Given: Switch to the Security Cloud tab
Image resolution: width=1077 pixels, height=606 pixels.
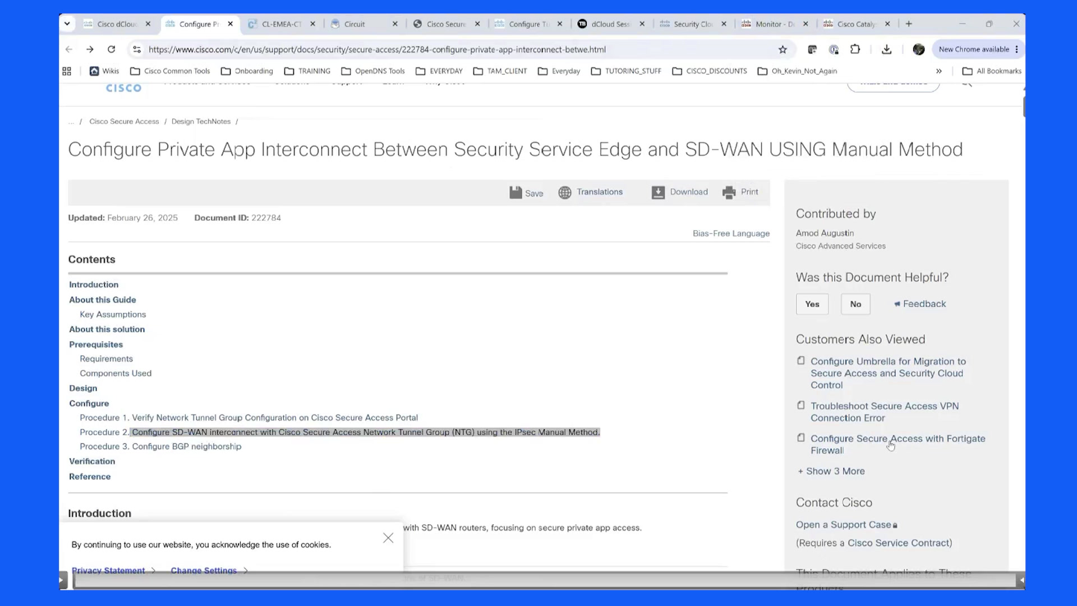Looking at the screenshot, I should pyautogui.click(x=693, y=24).
